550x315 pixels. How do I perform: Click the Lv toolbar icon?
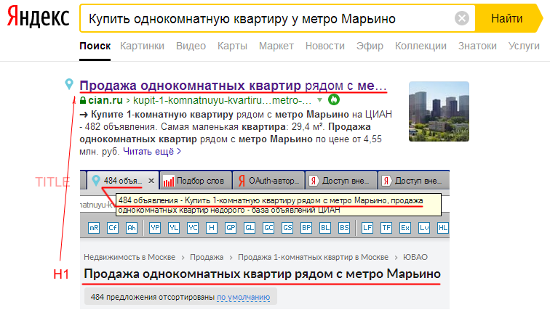(424, 228)
